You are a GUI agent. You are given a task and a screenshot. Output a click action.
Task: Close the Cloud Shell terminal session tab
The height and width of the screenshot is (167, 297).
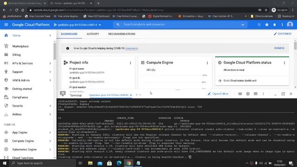tap(131, 95)
